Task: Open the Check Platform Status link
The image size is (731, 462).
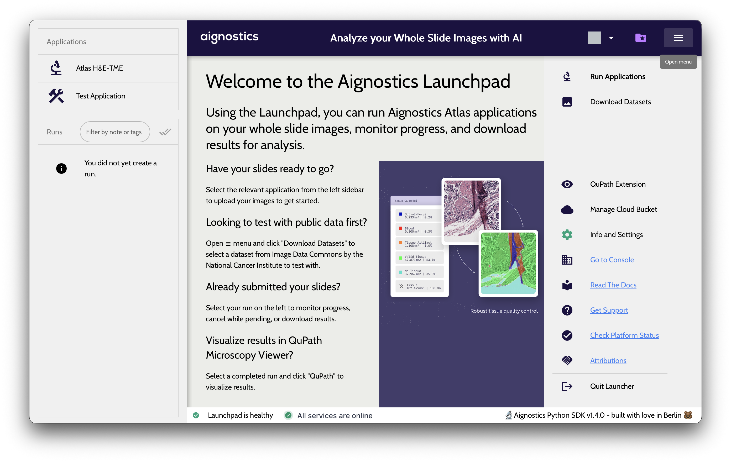Action: pyautogui.click(x=624, y=335)
